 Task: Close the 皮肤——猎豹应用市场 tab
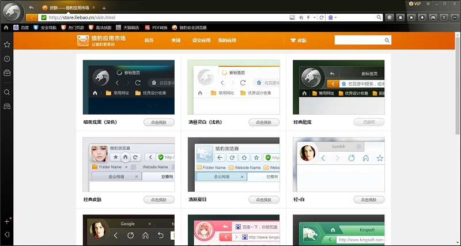[93, 7]
